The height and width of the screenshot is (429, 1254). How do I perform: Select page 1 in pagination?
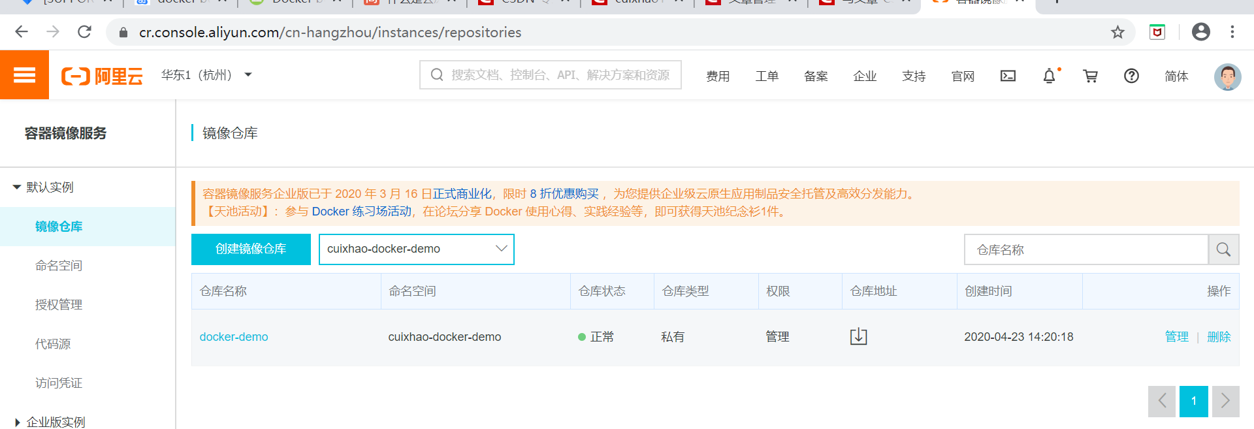(1194, 401)
